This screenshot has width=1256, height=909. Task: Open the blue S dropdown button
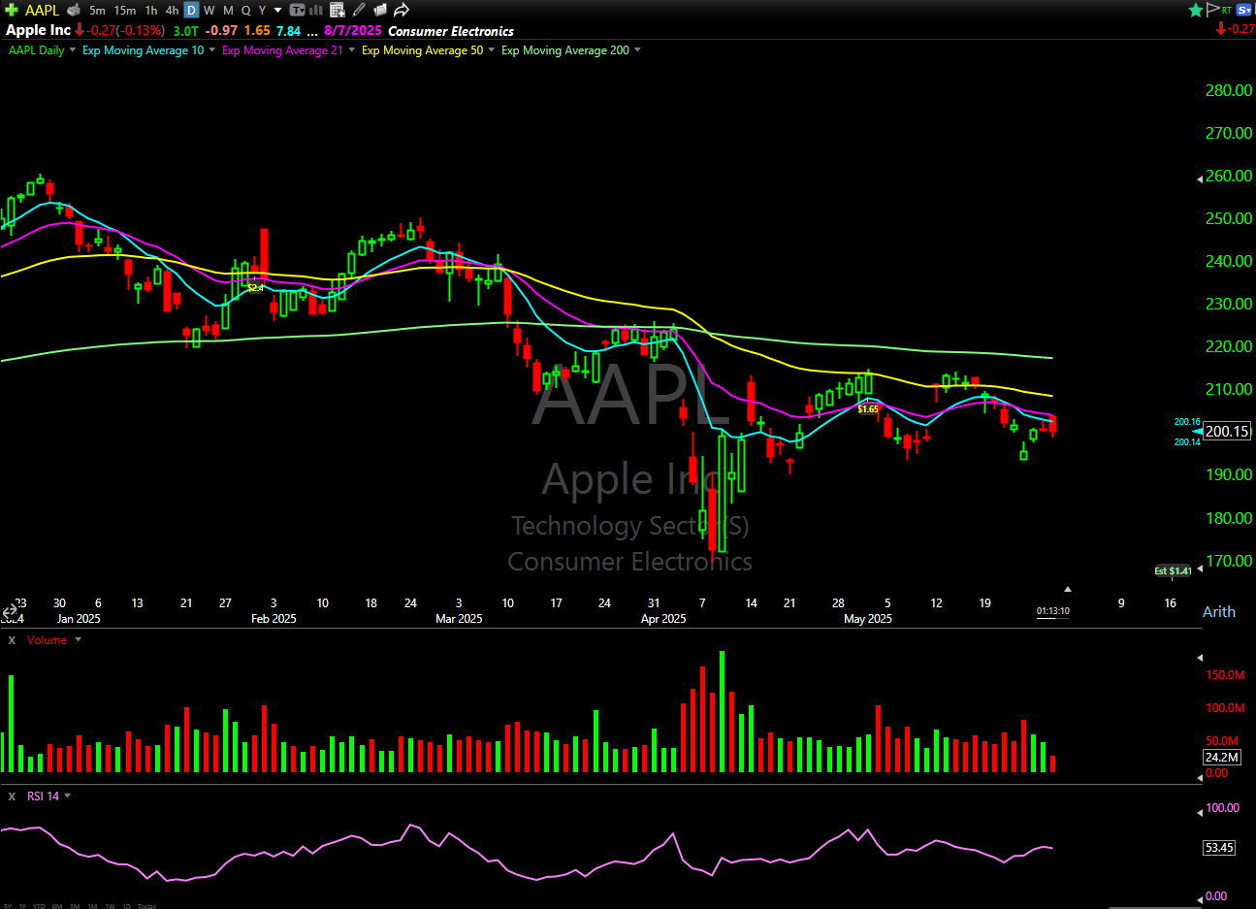(1244, 10)
